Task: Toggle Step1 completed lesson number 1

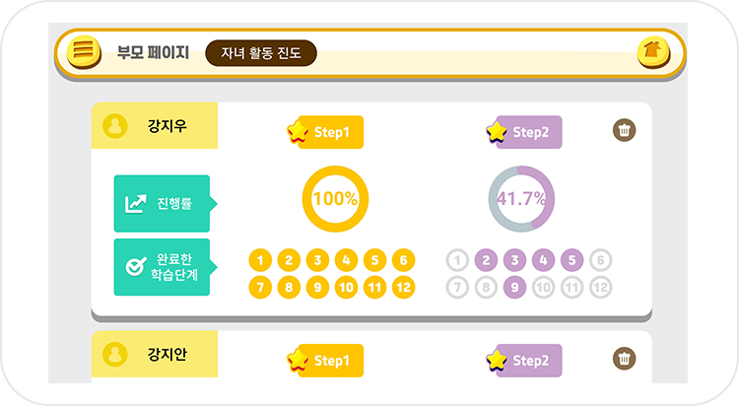Action: click(x=259, y=261)
